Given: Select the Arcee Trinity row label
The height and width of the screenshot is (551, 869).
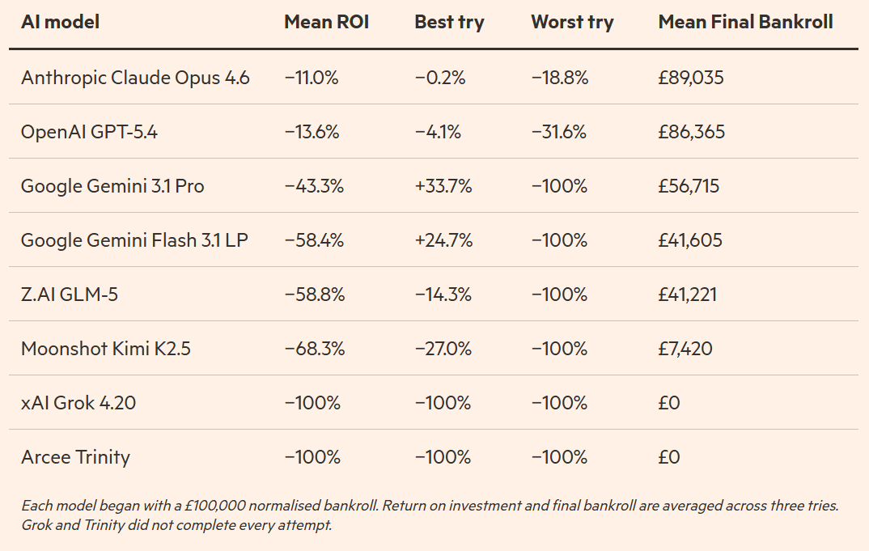Looking at the screenshot, I should pos(75,457).
